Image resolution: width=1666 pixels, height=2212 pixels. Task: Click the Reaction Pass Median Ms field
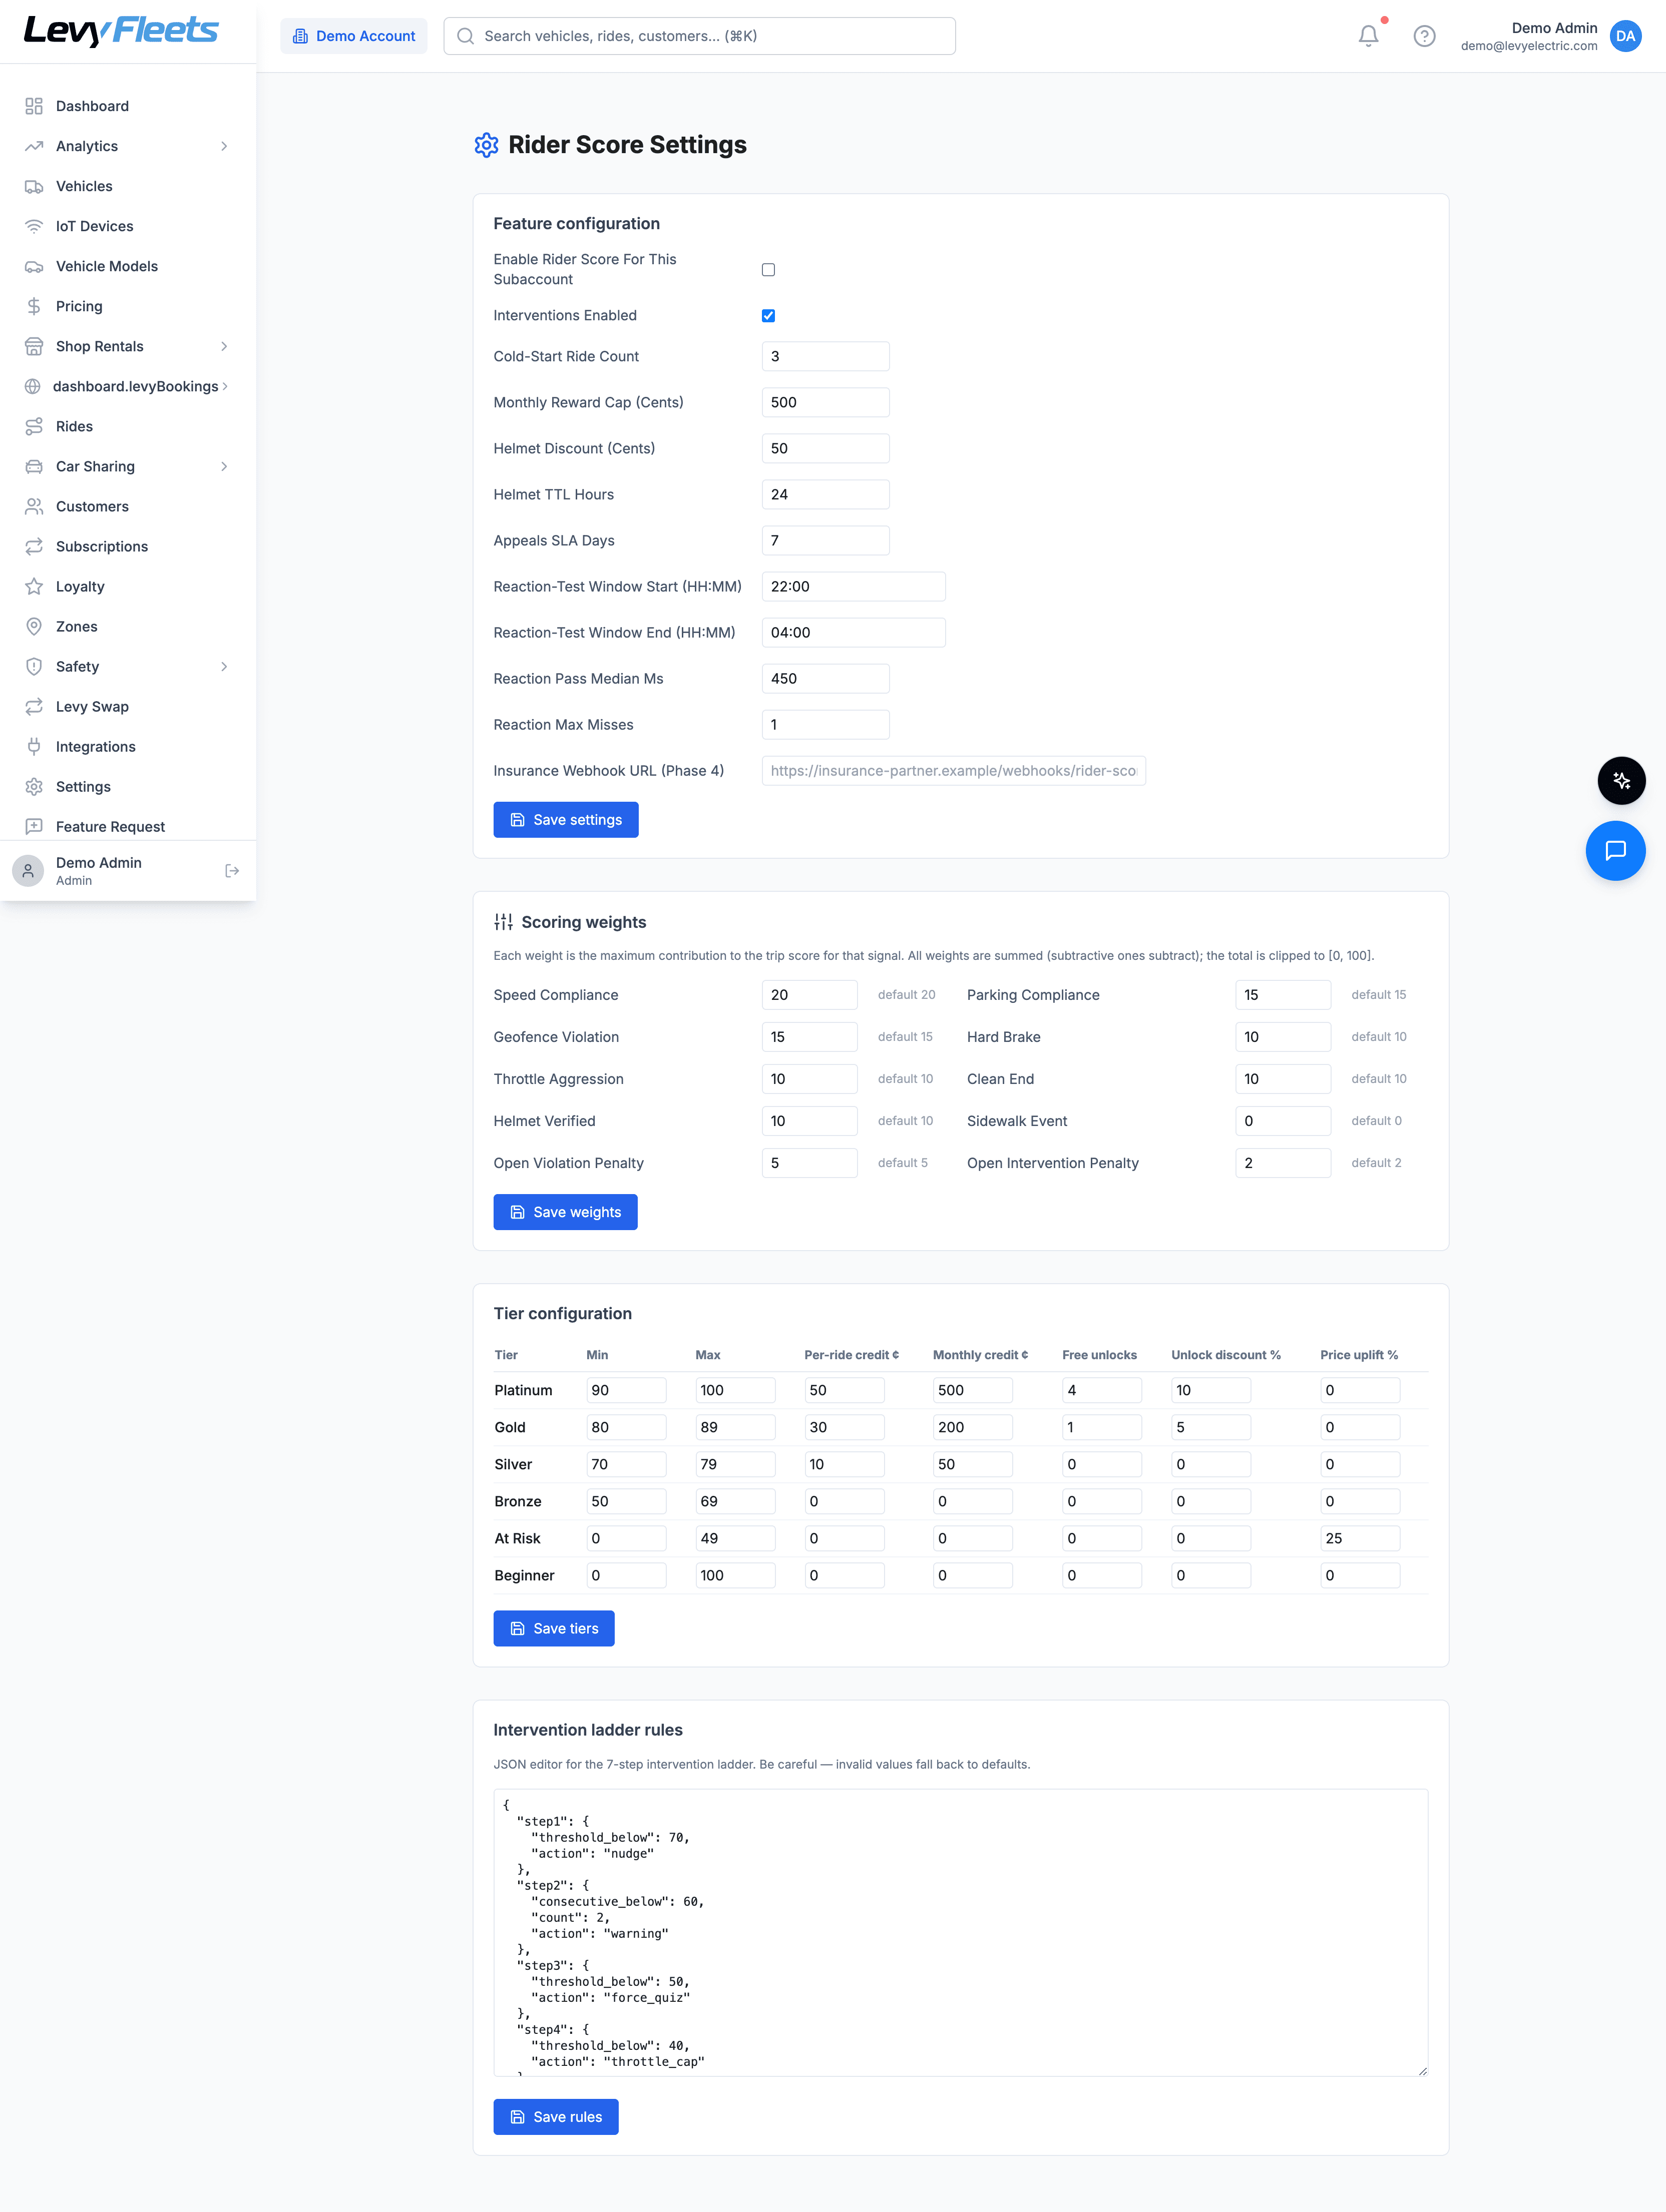pyautogui.click(x=825, y=678)
